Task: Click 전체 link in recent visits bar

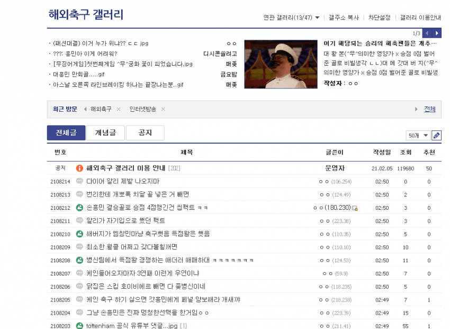Action: click(430, 109)
